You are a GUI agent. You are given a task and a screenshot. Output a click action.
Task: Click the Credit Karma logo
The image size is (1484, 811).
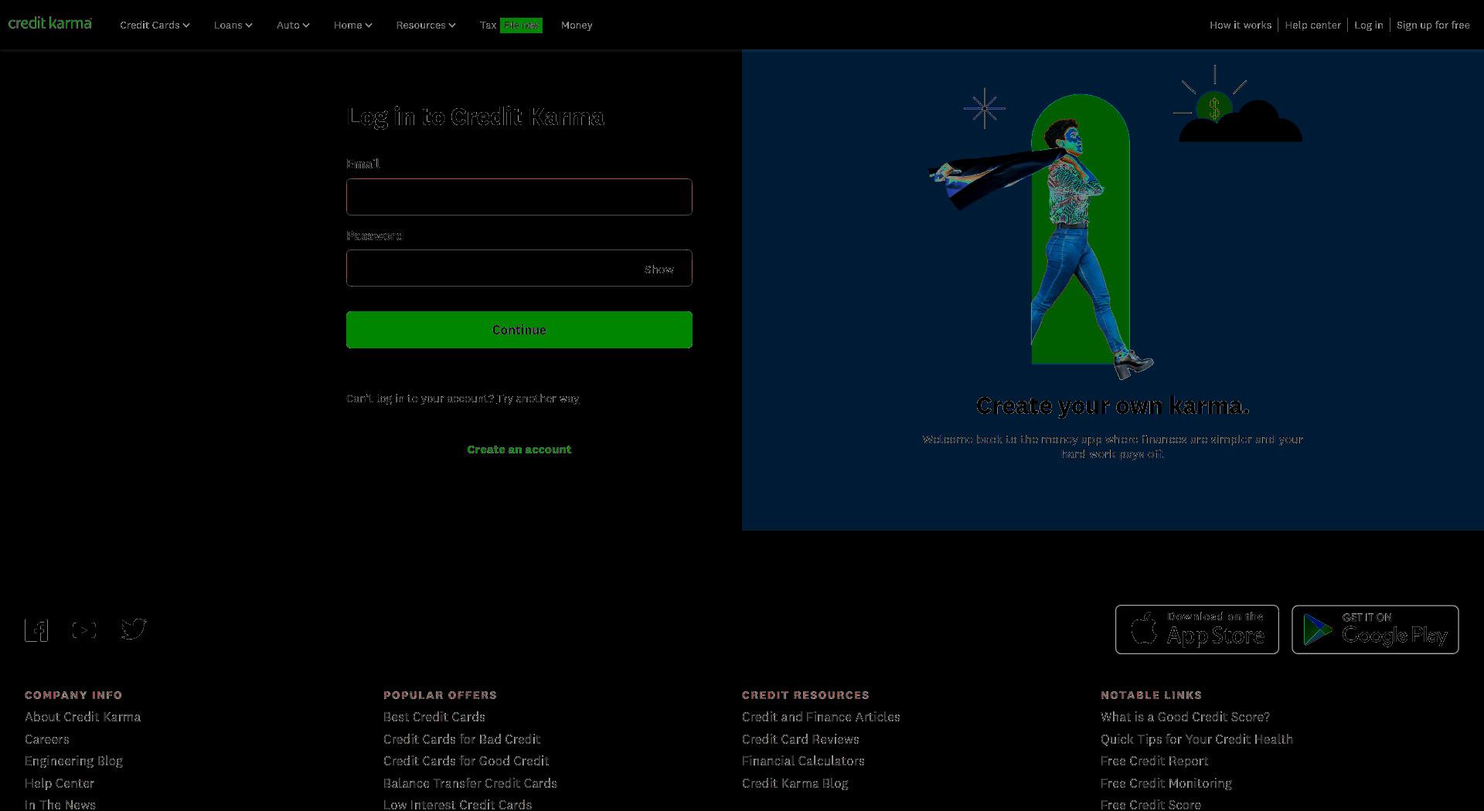click(x=50, y=23)
